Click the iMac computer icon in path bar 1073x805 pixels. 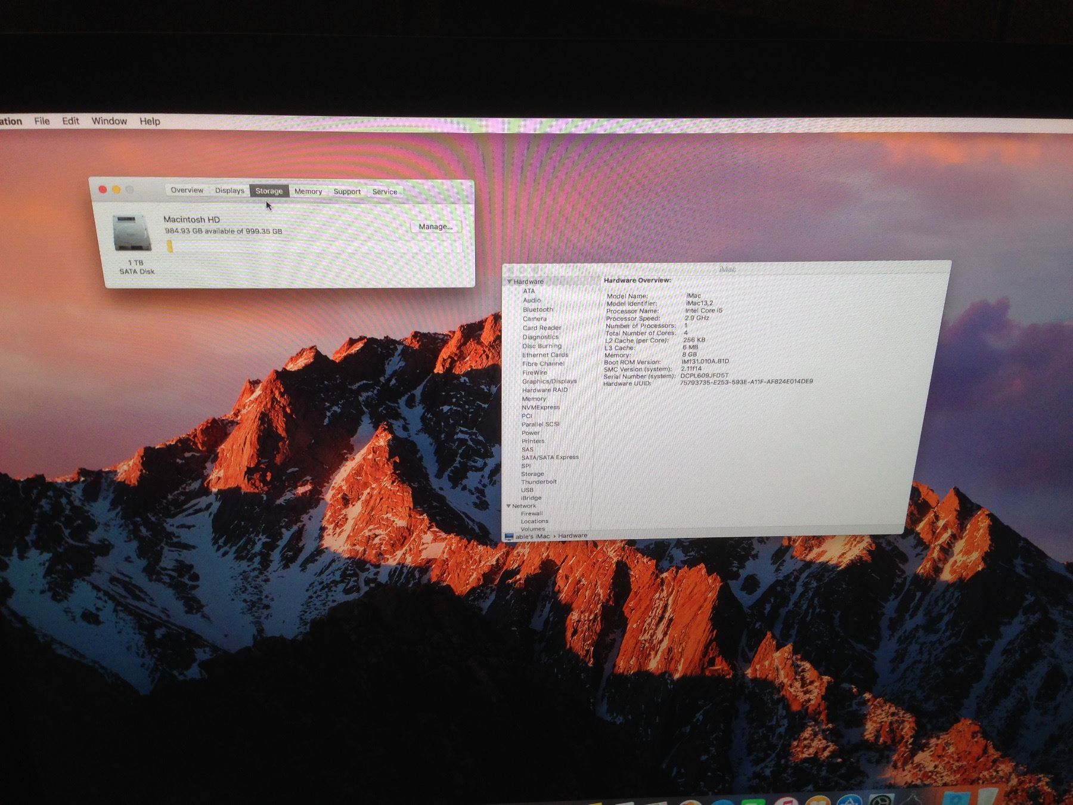pos(509,537)
